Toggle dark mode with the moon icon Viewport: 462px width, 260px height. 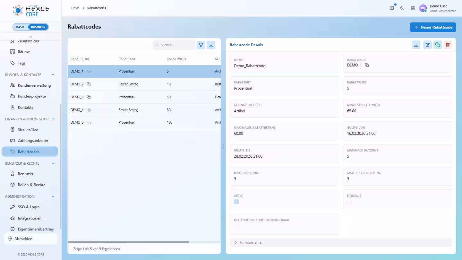pos(402,8)
